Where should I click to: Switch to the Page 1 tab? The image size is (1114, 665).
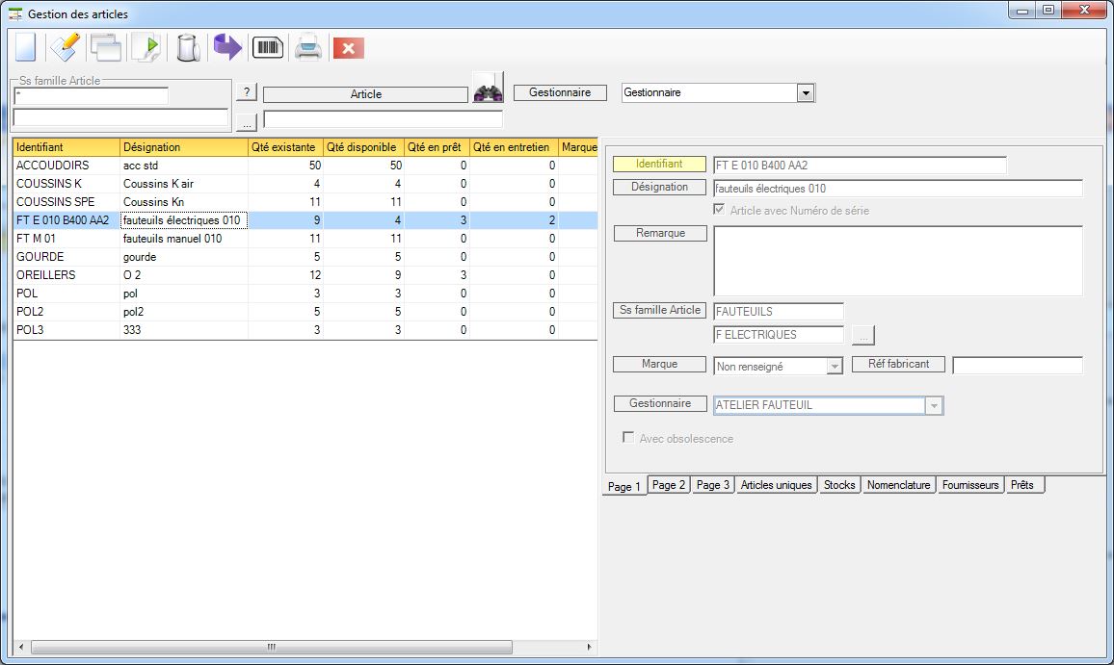pos(624,486)
